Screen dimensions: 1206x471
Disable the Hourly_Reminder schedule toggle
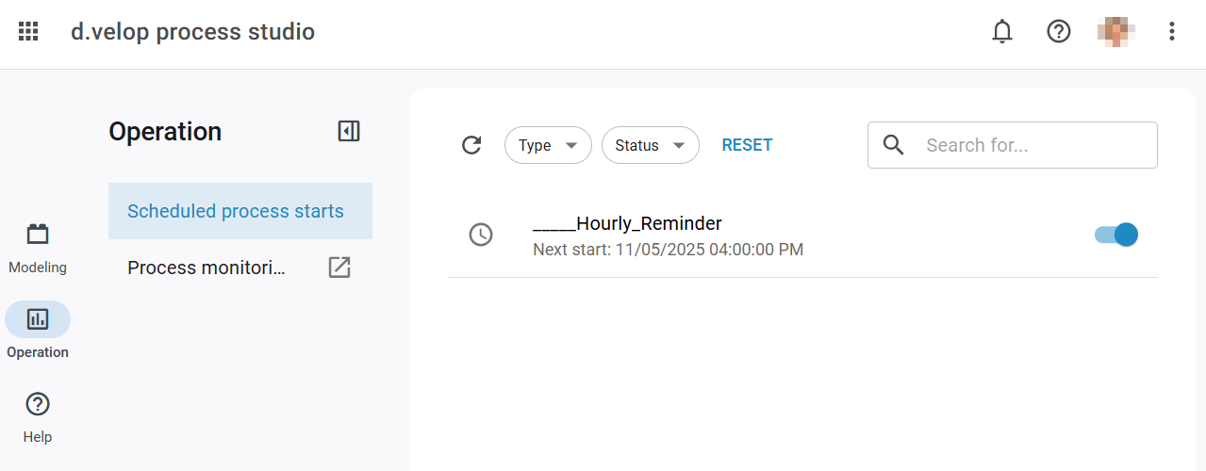coord(1117,235)
